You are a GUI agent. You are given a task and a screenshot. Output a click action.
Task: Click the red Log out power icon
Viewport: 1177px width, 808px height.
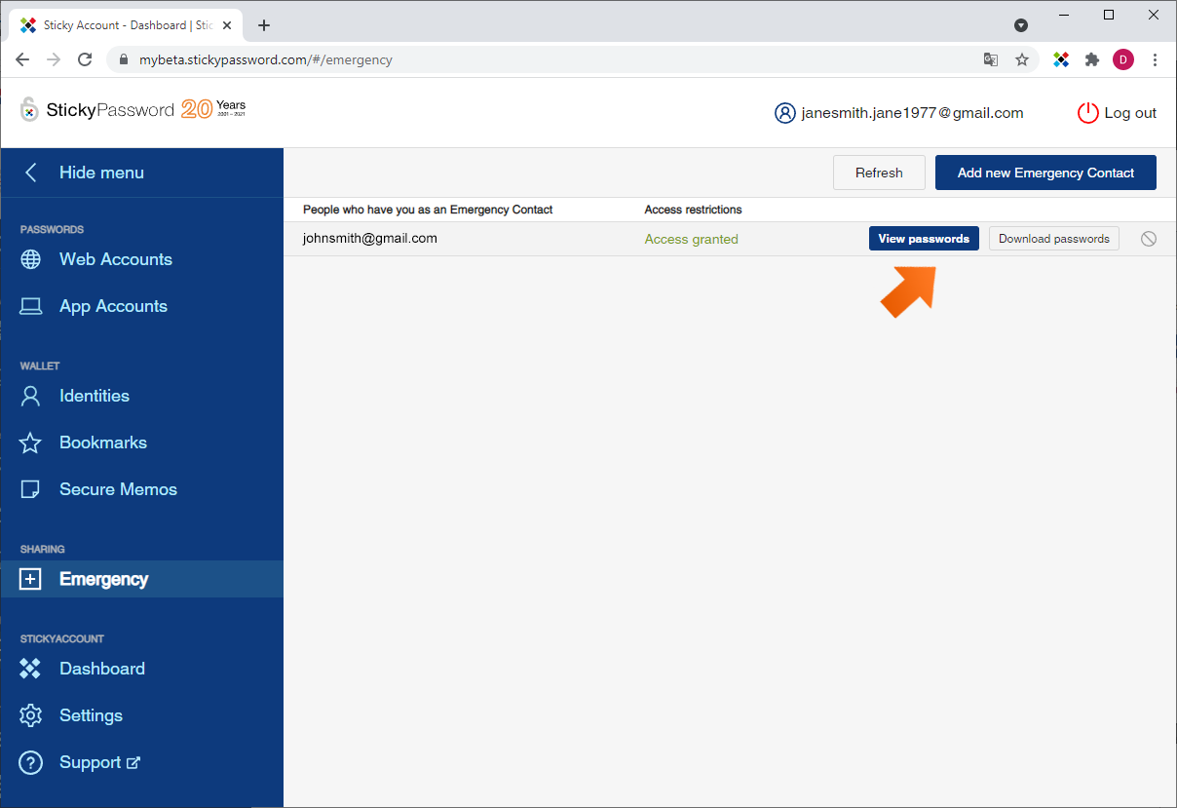(1087, 113)
